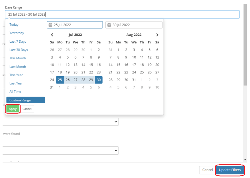The width and height of the screenshot is (250, 178).
Task: Cancel the date range picker
Action: (27, 109)
